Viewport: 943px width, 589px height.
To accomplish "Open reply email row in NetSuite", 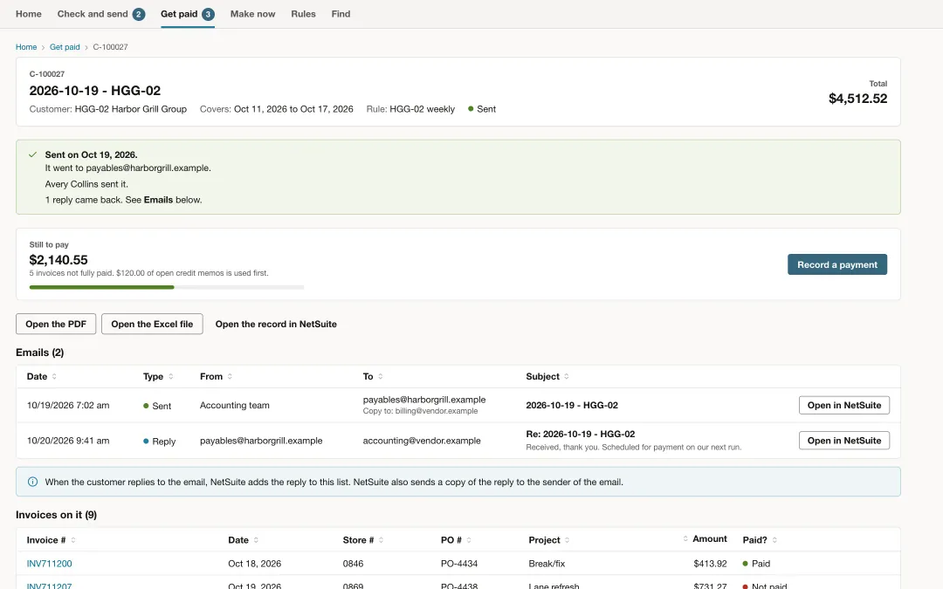I will pyautogui.click(x=843, y=441).
